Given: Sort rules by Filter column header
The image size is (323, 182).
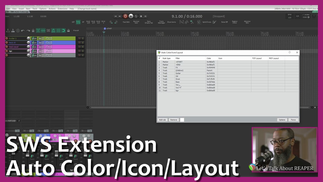Looking at the screenshot, I should [190, 58].
